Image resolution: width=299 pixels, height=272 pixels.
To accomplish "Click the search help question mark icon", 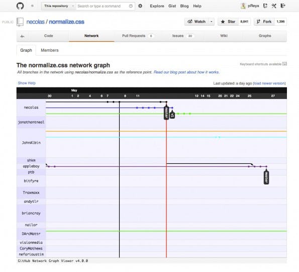I will click(x=131, y=6).
